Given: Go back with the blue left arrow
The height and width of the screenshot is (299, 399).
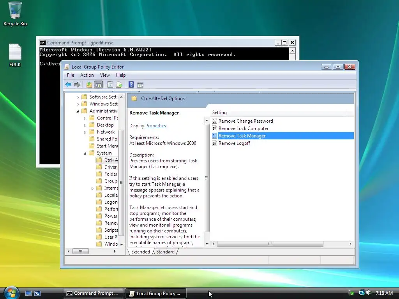Looking at the screenshot, I should coord(68,84).
